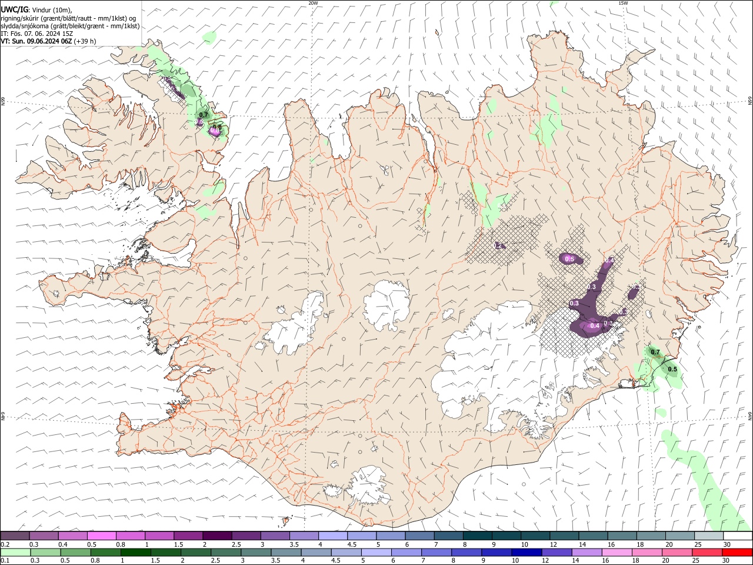Pick the white 30 snow legend swatch
753x565 pixels.
[x=737, y=536]
